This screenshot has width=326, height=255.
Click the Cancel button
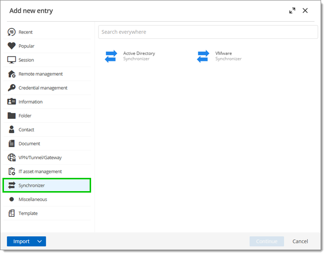(x=300, y=242)
